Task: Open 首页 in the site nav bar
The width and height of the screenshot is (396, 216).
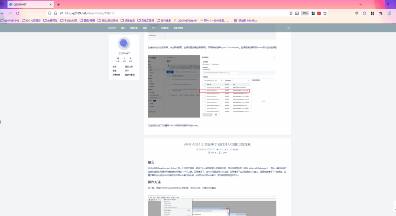Action: 123,28
